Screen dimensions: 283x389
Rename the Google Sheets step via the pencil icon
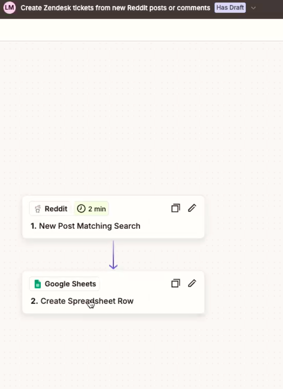(192, 283)
